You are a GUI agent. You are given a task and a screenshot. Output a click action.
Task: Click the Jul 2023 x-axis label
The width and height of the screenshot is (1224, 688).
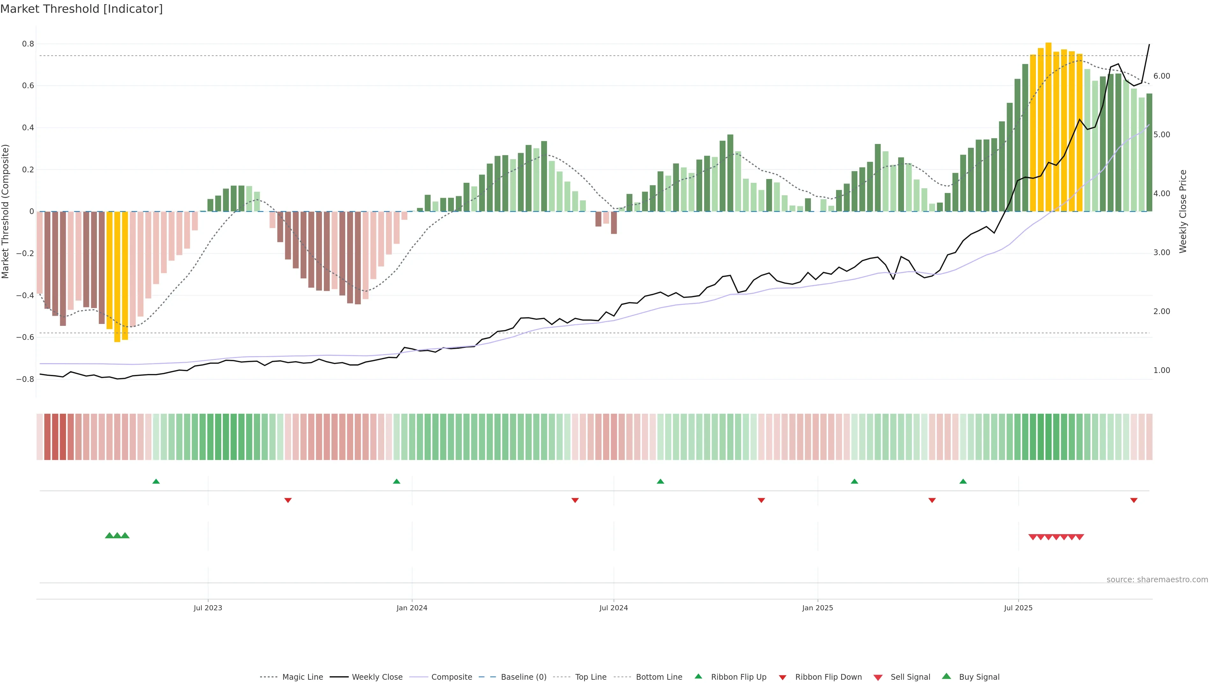[x=208, y=608]
